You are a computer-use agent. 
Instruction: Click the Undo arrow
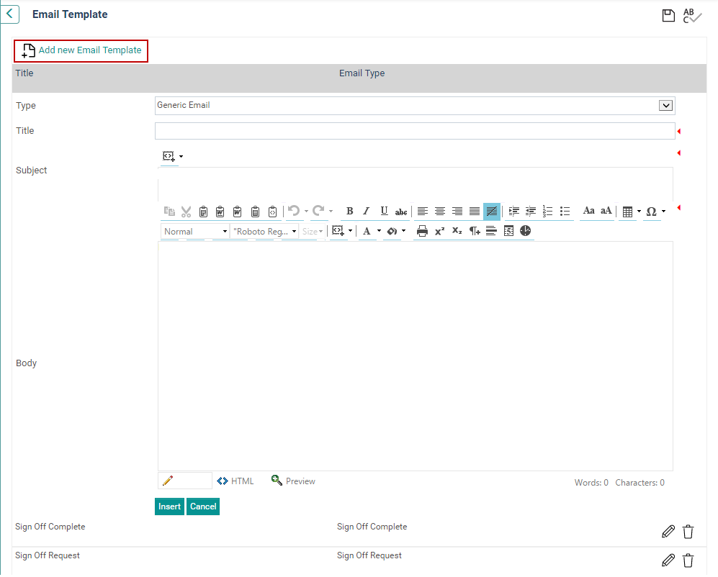coord(294,211)
